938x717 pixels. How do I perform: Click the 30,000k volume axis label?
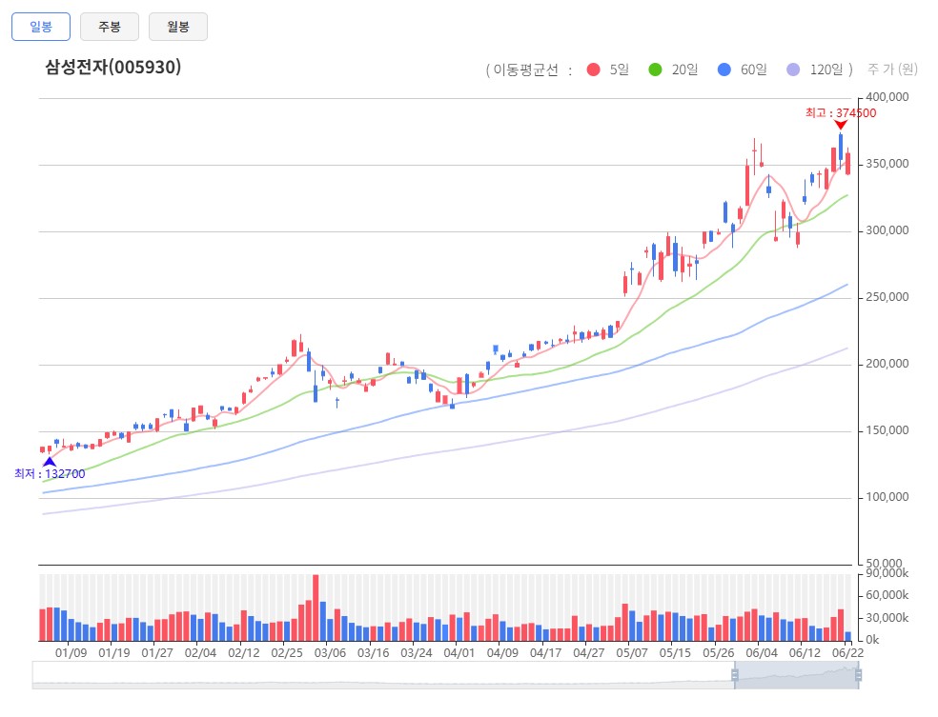point(887,618)
